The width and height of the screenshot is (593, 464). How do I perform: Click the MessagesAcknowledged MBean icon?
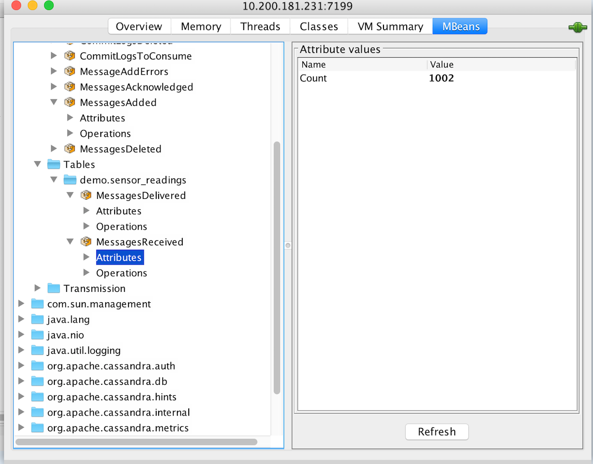70,87
